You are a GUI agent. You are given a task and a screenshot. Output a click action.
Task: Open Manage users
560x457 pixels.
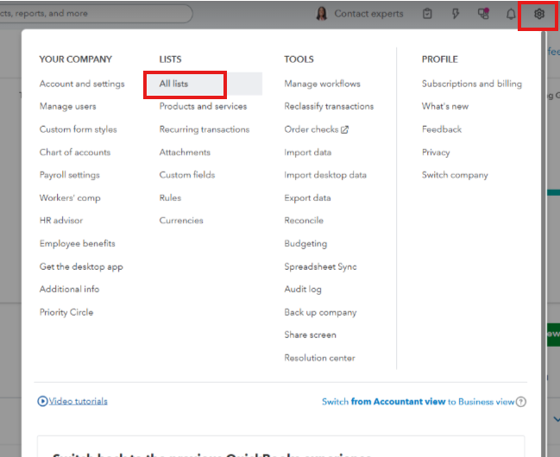(67, 106)
